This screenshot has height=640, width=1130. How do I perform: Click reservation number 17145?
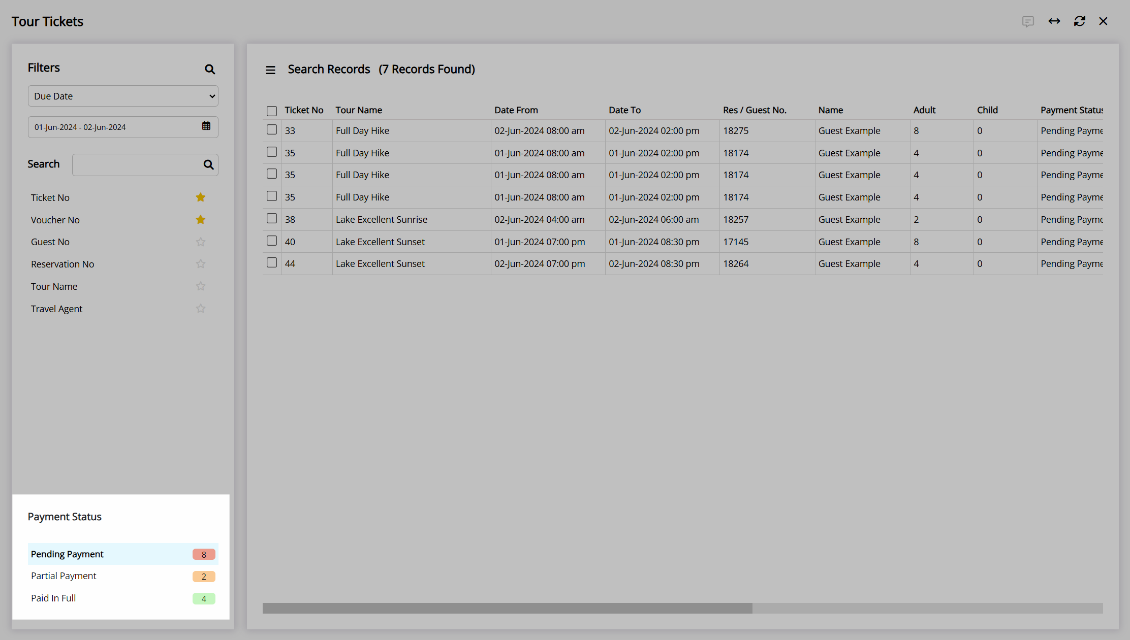[x=736, y=242]
